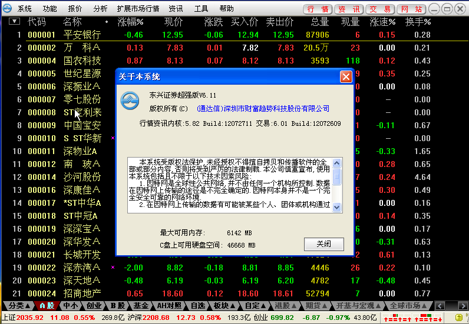This screenshot has height=324, width=469.
Task: Open the 工具 menu
Action: (201, 9)
